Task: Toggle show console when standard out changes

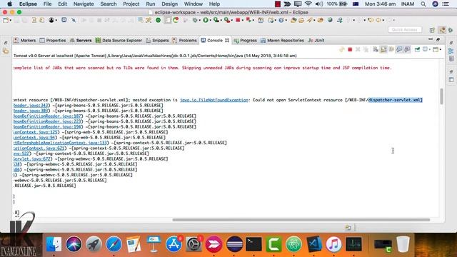Action: [x=399, y=49]
